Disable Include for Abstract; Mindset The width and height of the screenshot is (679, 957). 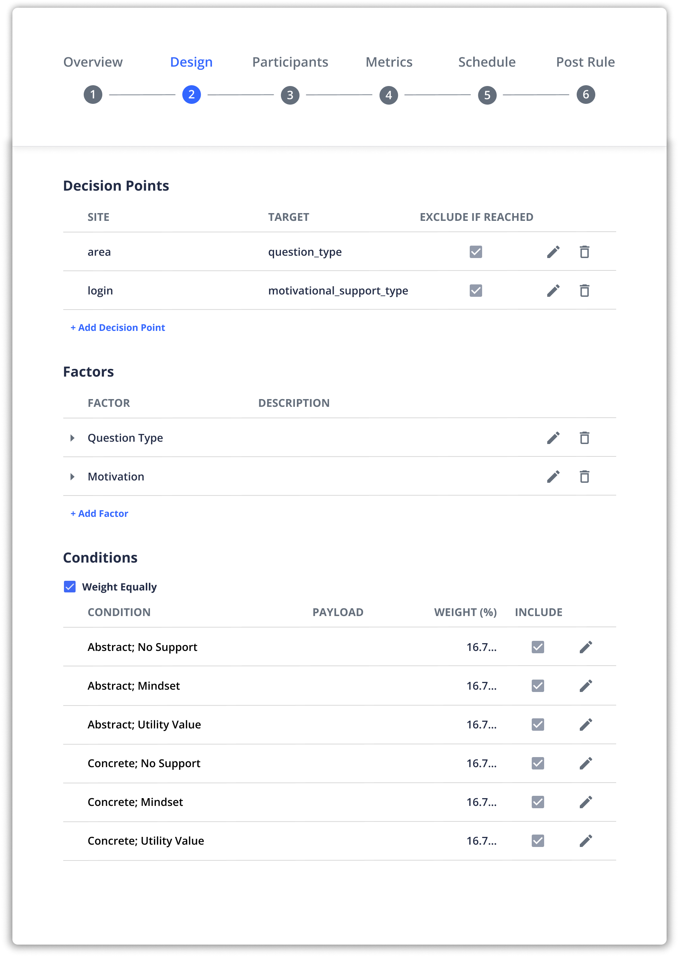click(x=538, y=685)
